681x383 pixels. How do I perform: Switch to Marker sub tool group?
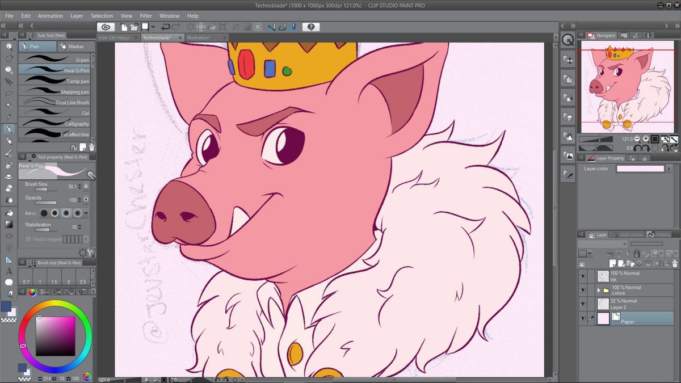coord(77,47)
